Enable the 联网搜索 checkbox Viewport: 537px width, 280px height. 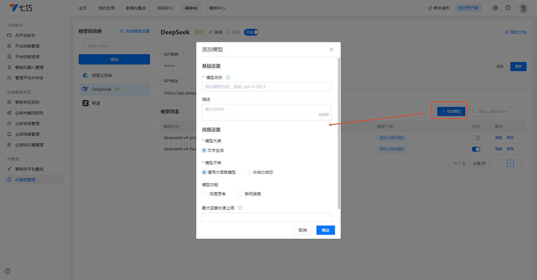tap(240, 194)
